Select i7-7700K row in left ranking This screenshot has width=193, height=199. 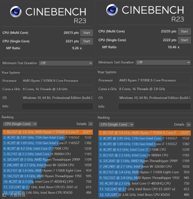coord(48,148)
